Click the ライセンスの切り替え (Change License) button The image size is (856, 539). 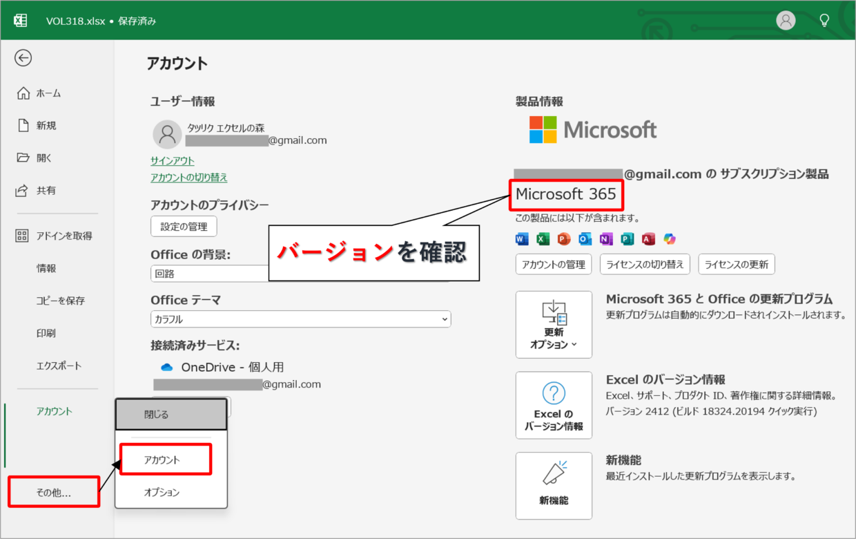click(x=645, y=264)
